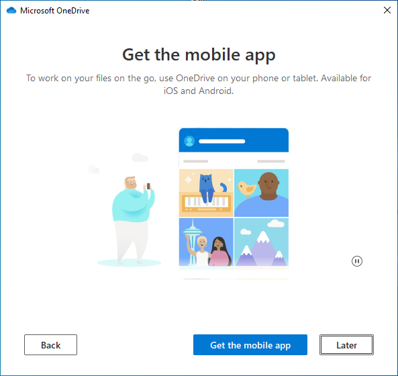Click the small gray cloud above the man
Image resolution: width=398 pixels, height=376 pixels.
(140, 157)
